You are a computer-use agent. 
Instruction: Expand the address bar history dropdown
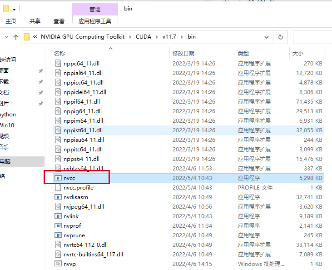coord(267,37)
